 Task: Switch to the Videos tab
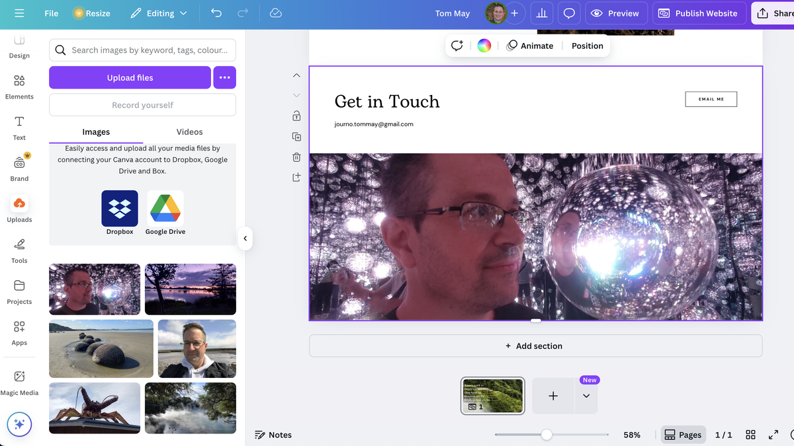[x=189, y=131]
